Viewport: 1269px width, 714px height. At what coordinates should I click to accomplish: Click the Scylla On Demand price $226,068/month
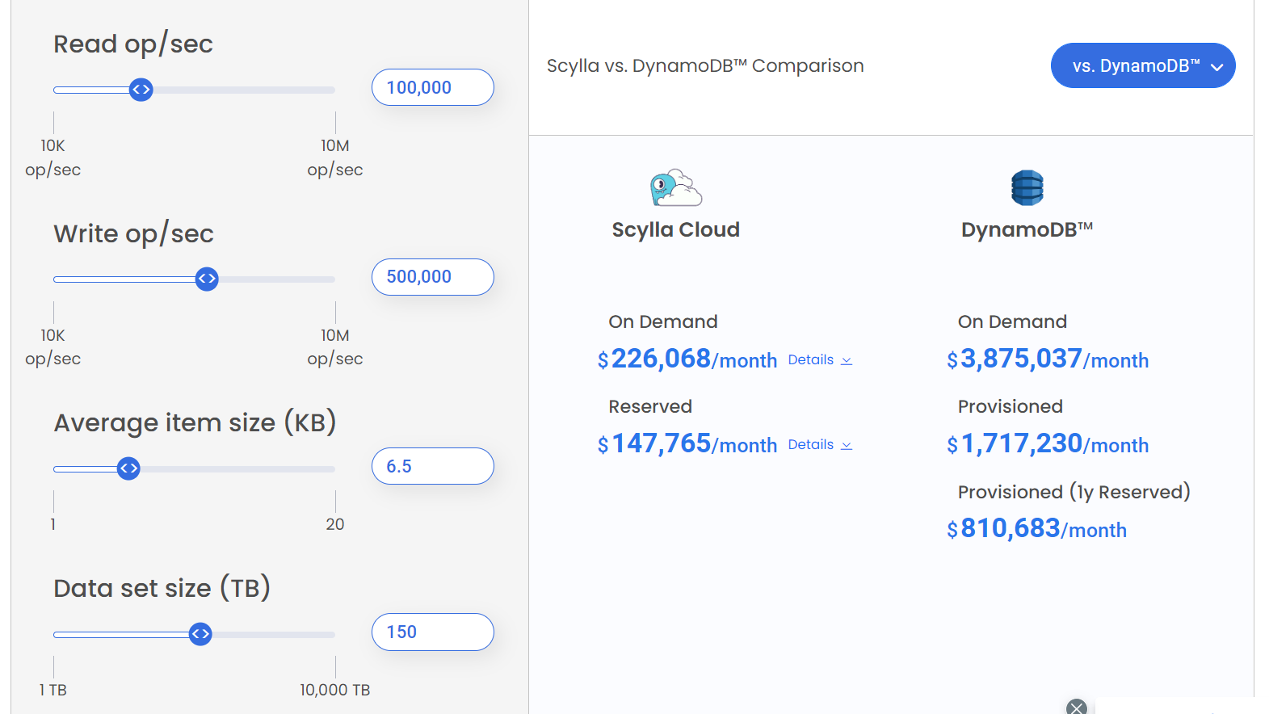[687, 359]
